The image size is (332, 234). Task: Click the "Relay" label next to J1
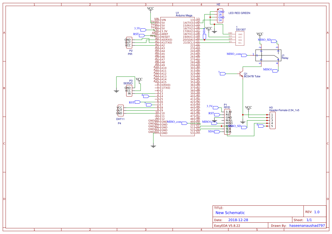285,58
